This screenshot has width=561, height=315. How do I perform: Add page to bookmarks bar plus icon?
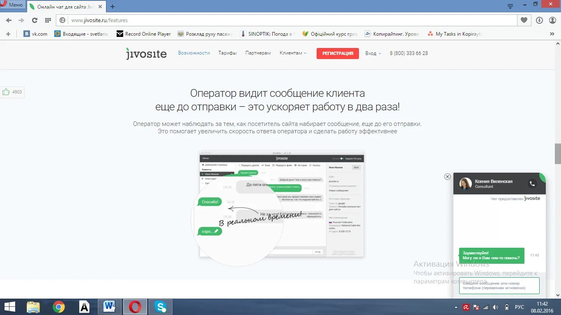click(x=8, y=34)
